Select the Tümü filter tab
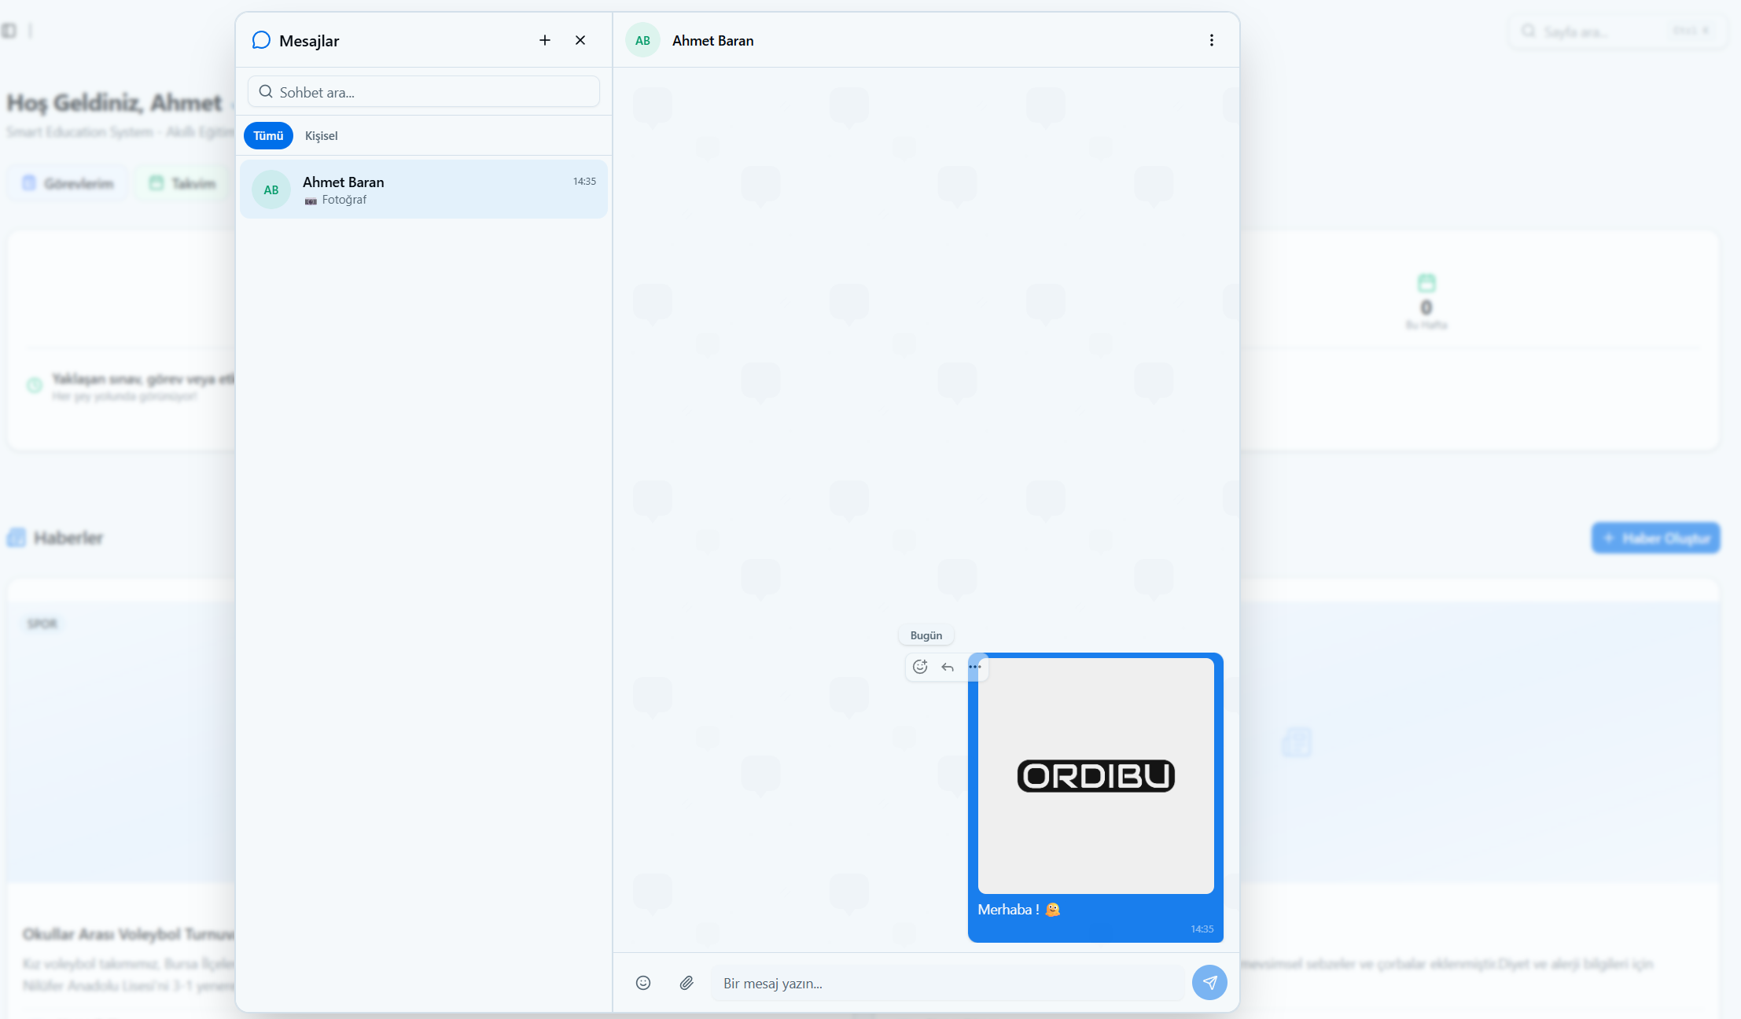The height and width of the screenshot is (1019, 1741). pos(268,135)
